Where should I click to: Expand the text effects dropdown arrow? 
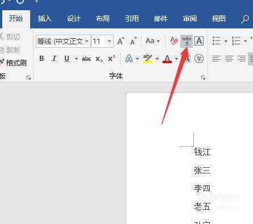pyautogui.click(x=138, y=59)
